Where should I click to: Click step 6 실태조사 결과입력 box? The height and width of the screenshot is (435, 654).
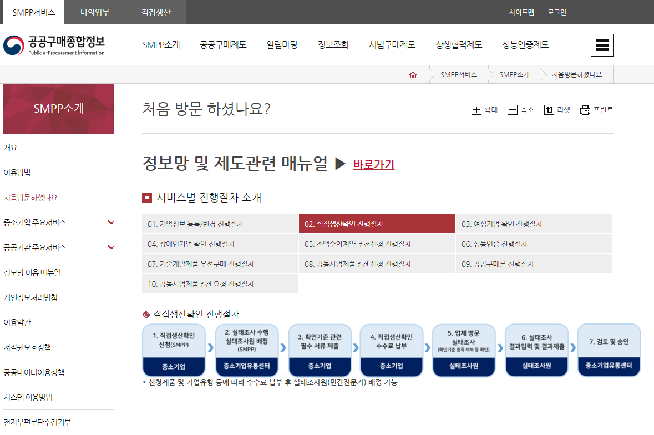point(537,350)
